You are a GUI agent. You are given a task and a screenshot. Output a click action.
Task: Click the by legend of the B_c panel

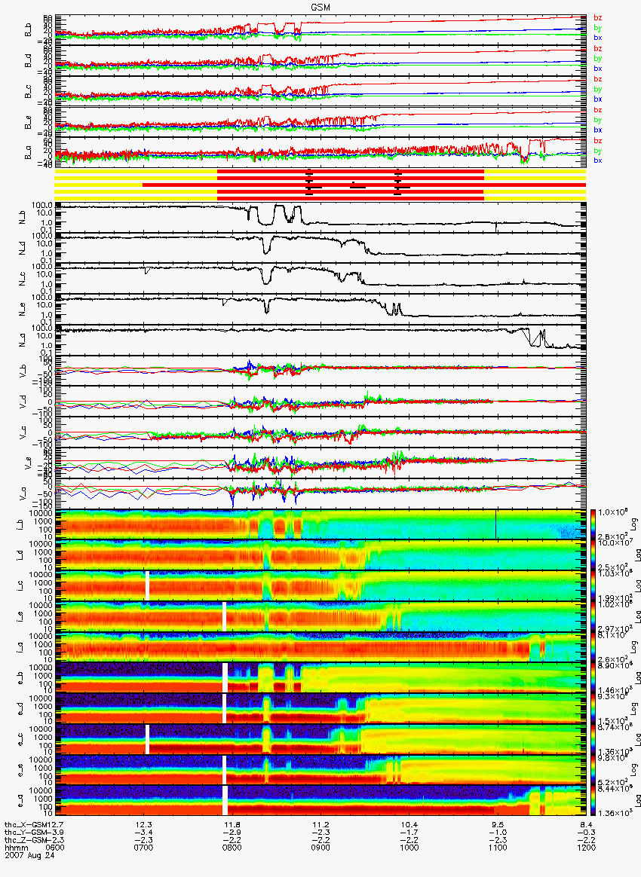click(x=598, y=89)
